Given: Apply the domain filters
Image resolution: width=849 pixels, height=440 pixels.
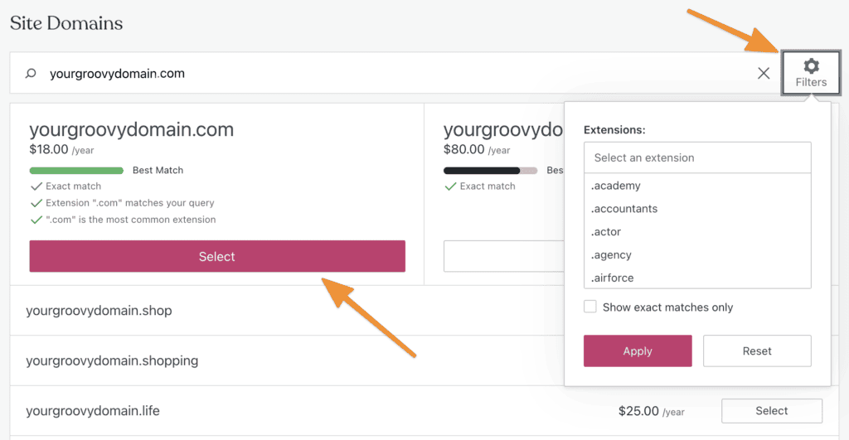Looking at the screenshot, I should pyautogui.click(x=638, y=351).
